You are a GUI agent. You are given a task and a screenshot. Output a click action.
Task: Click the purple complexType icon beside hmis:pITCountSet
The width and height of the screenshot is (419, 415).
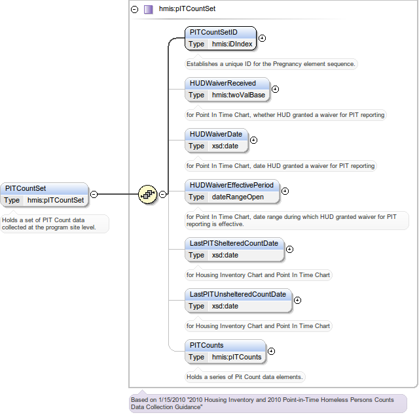pyautogui.click(x=149, y=9)
